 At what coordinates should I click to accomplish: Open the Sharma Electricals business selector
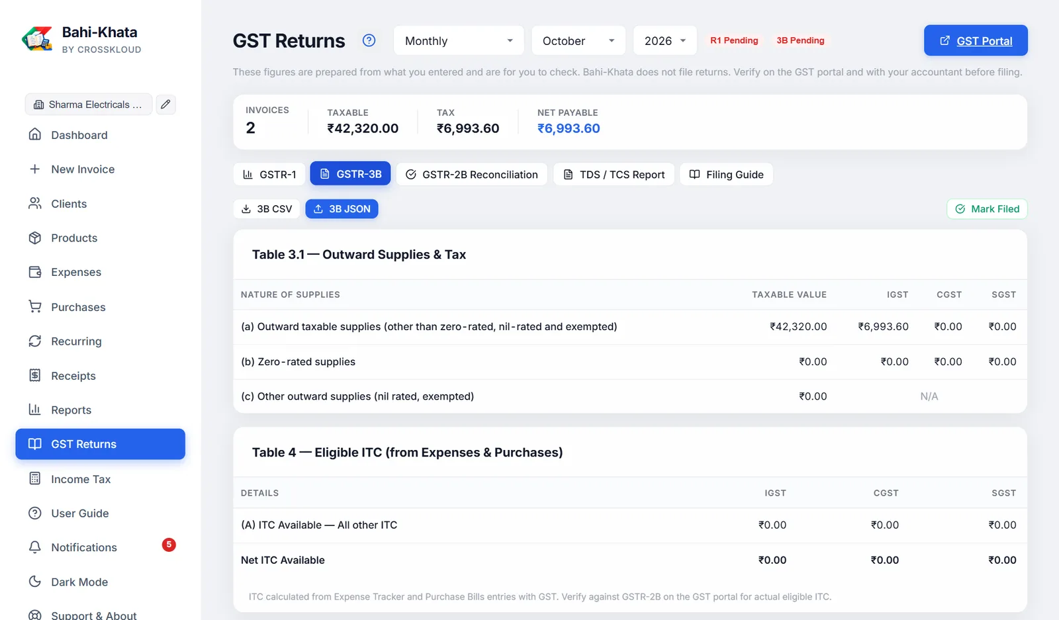pyautogui.click(x=89, y=104)
